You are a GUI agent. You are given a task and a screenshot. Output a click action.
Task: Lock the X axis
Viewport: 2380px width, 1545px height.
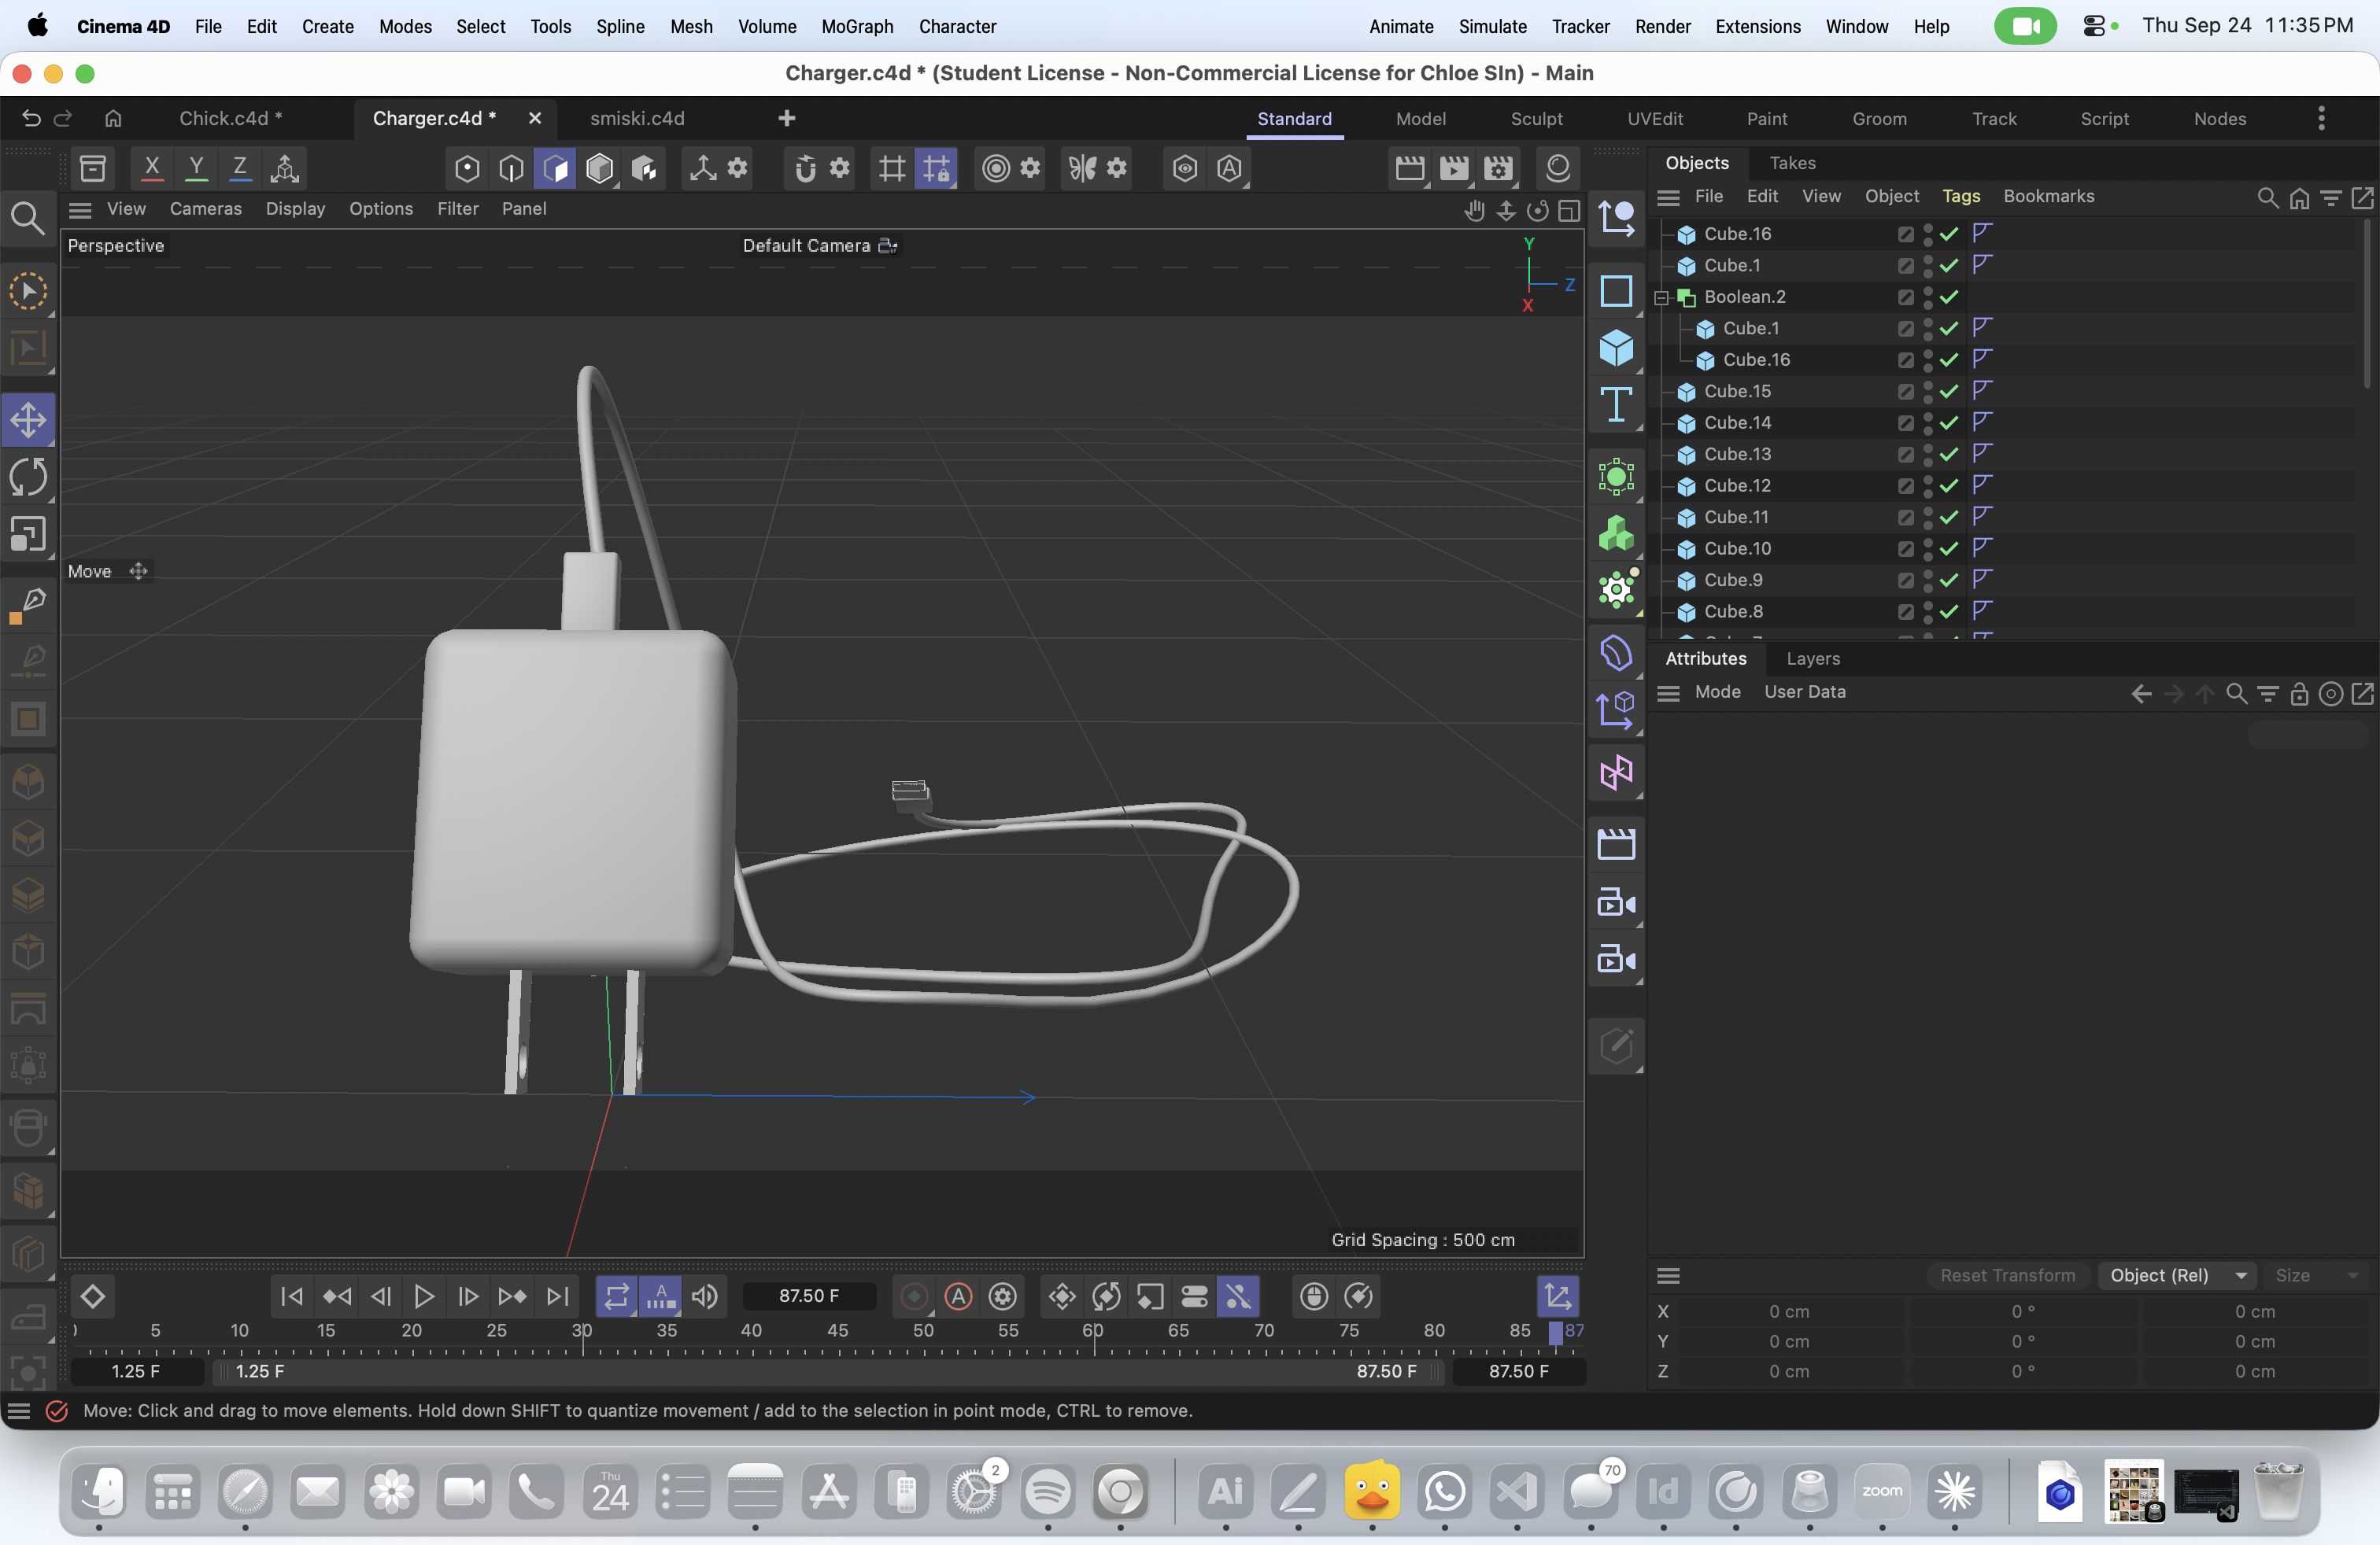152,168
